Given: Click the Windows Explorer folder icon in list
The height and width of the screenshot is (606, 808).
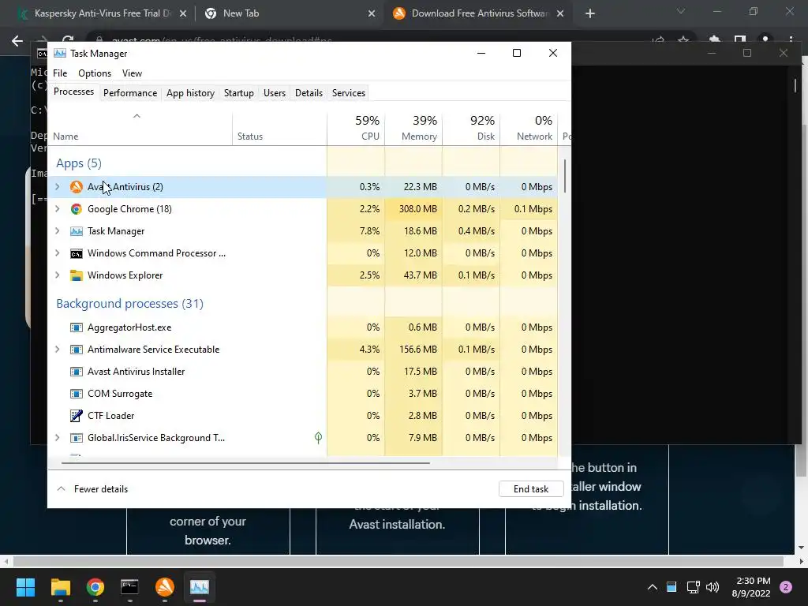Looking at the screenshot, I should pos(77,275).
